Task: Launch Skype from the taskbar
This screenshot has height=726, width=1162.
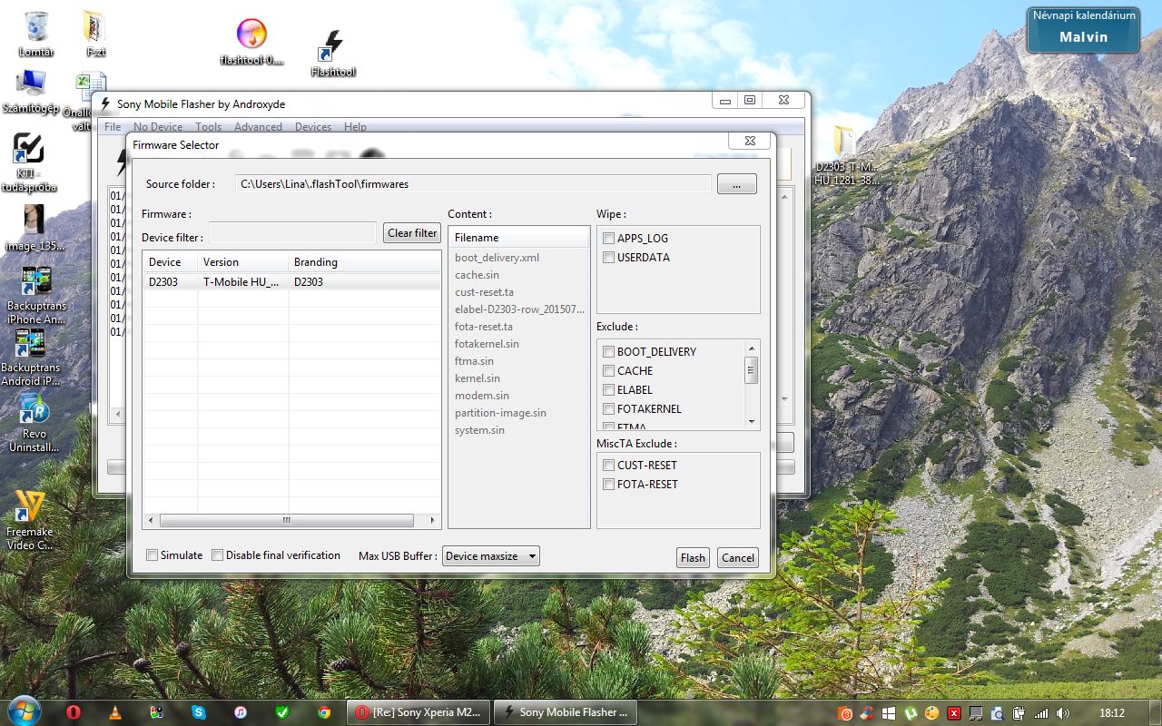Action: 199,712
